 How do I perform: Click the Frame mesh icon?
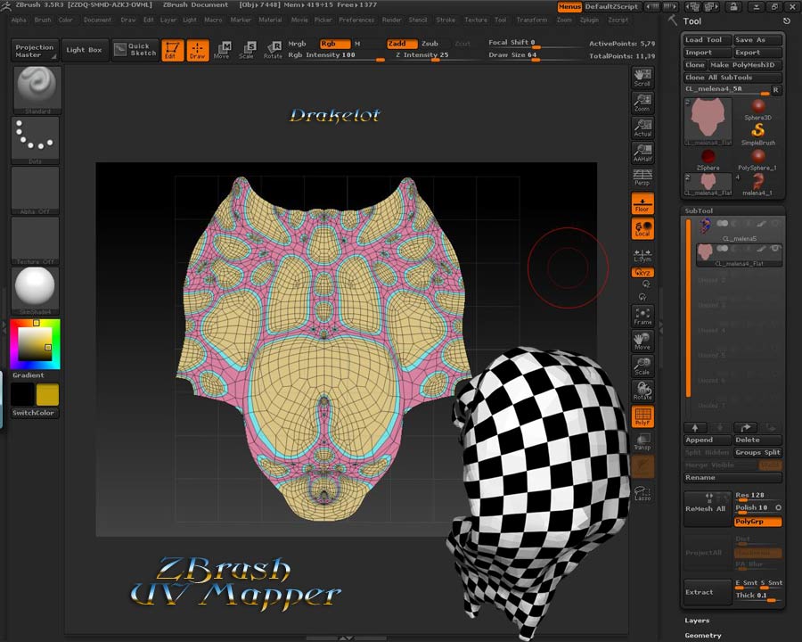click(x=642, y=316)
